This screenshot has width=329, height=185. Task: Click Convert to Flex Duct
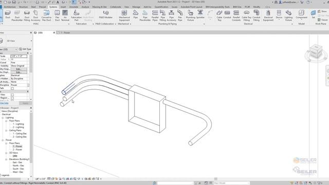click(x=46, y=15)
